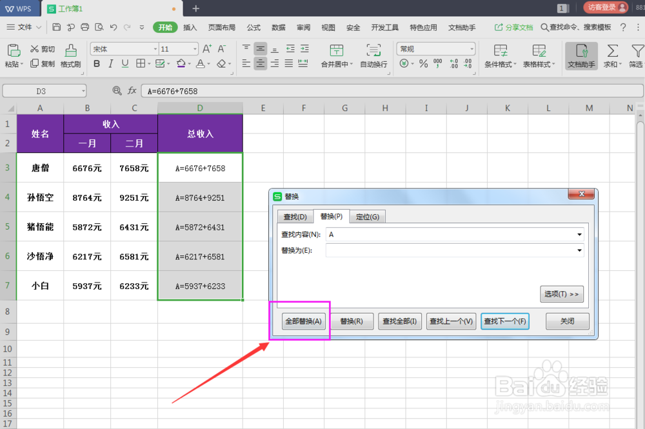Align text right horizontally

(275, 63)
